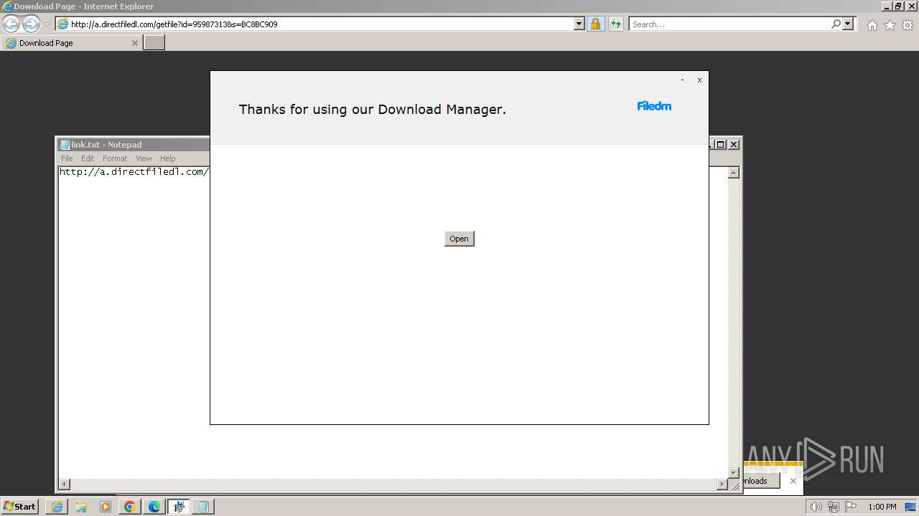This screenshot has height=516, width=919.
Task: Click Notepad vertical scrollbar up arrow
Action: pos(733,173)
